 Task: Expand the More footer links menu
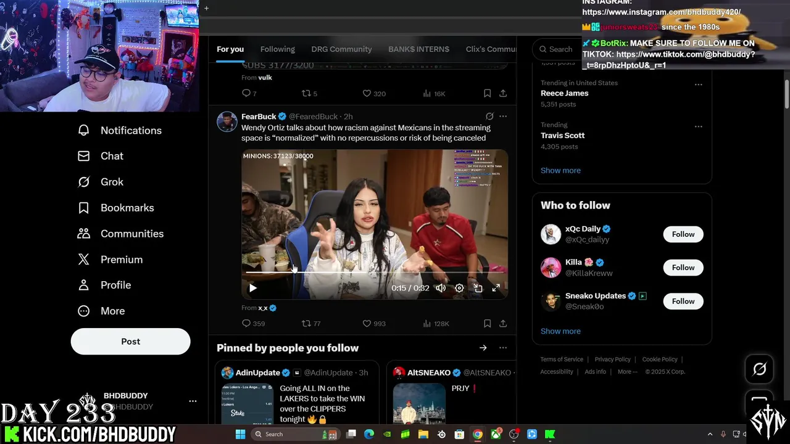(x=628, y=372)
